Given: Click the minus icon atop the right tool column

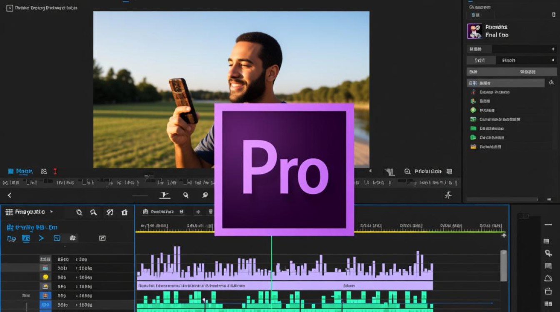Looking at the screenshot, I should click(548, 225).
